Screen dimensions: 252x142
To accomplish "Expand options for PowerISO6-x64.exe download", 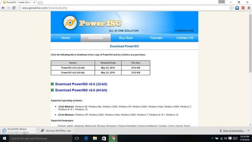I will coord(37,130).
